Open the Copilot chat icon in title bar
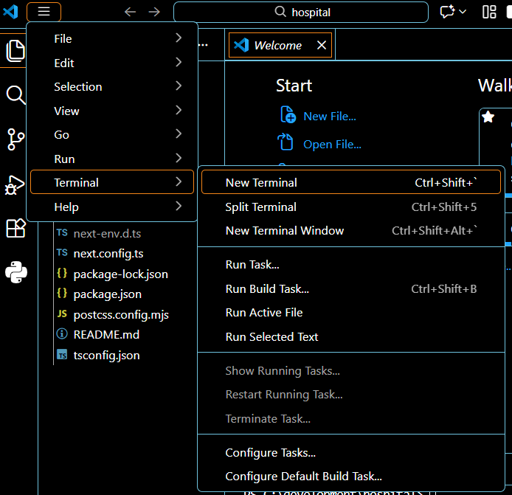The height and width of the screenshot is (495, 512). [447, 12]
